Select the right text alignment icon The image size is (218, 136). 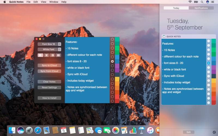(52, 55)
